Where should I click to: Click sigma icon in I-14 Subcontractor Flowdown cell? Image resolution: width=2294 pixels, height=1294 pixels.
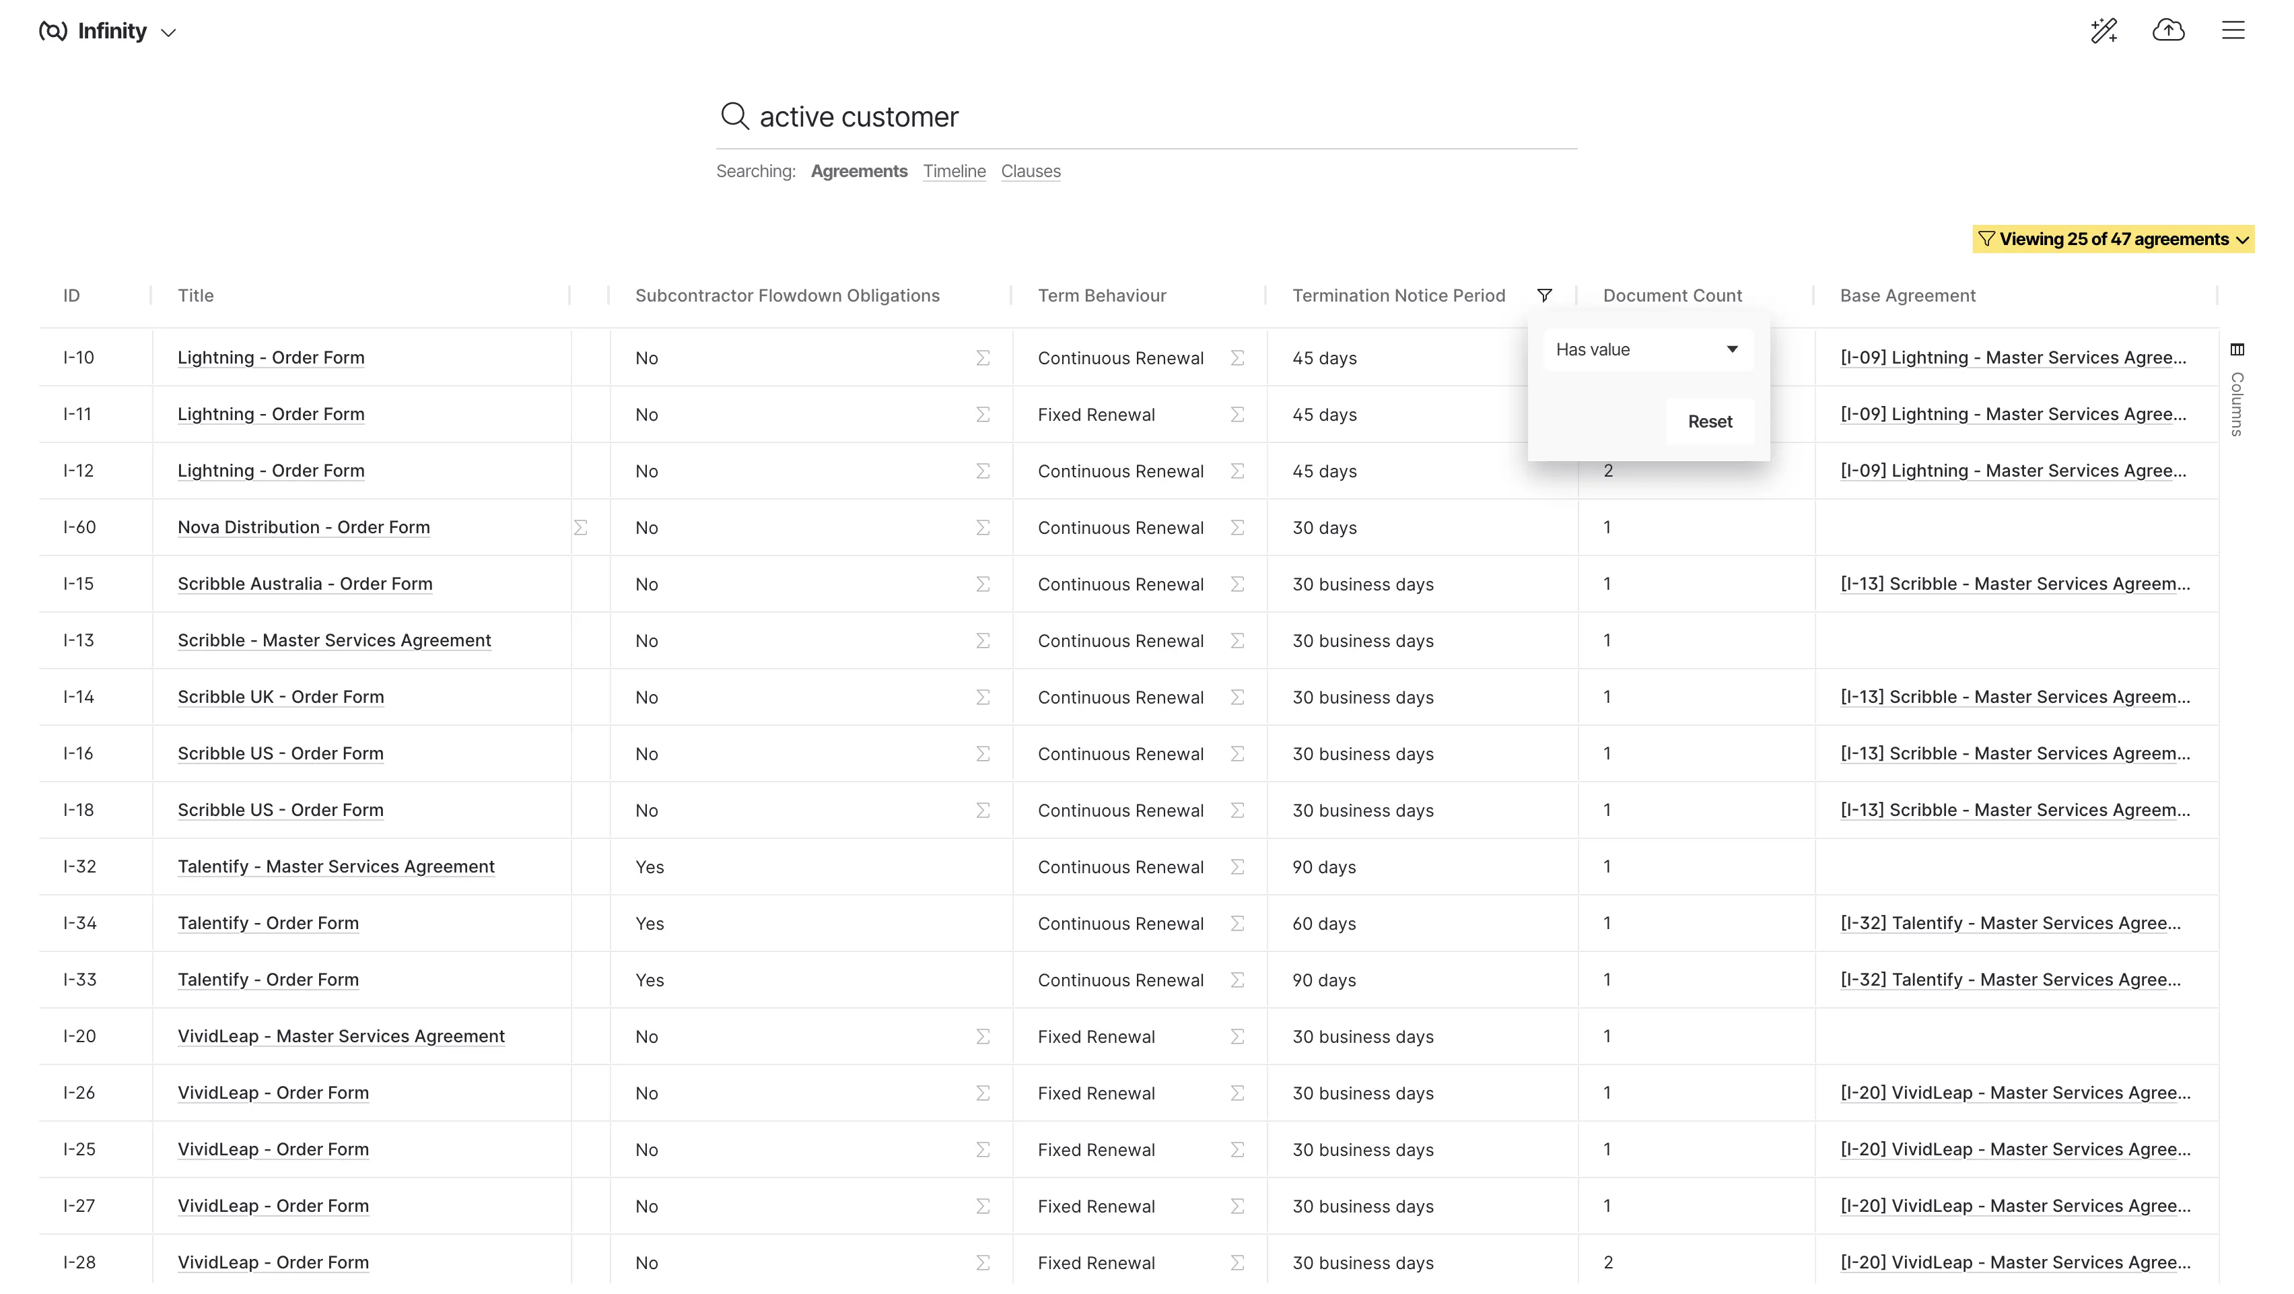982,697
